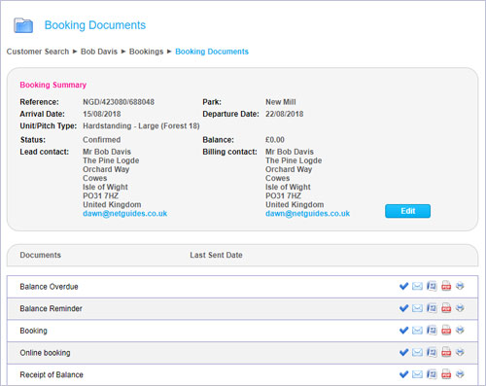Click the checkmark icon for Receipt of Balance
This screenshot has height=386, width=486.
tap(403, 374)
